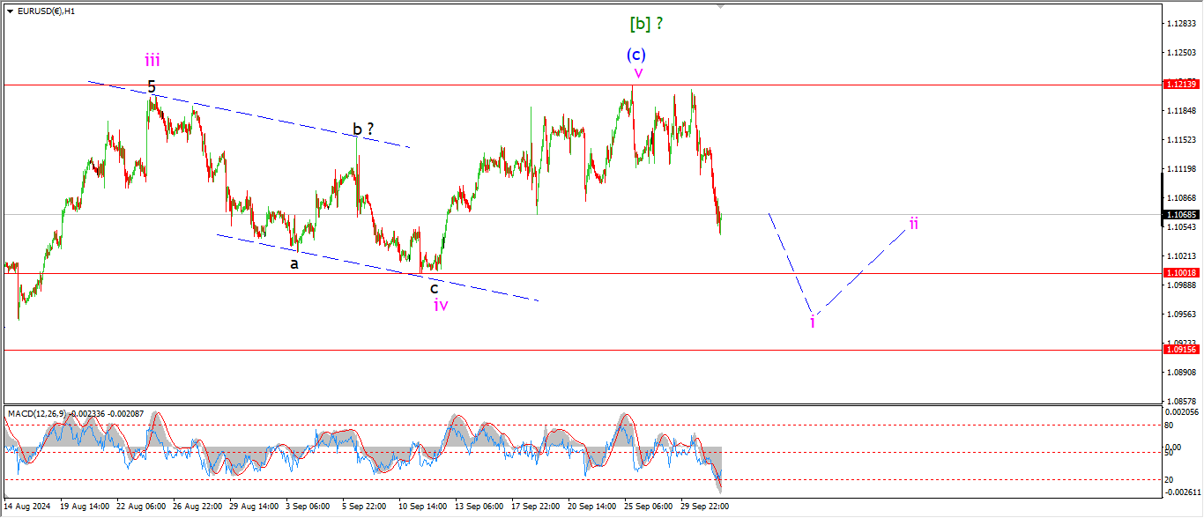Screen dimensions: 1204x518
Task: Click the 14 Aug 2024 date label
Action: coord(28,507)
